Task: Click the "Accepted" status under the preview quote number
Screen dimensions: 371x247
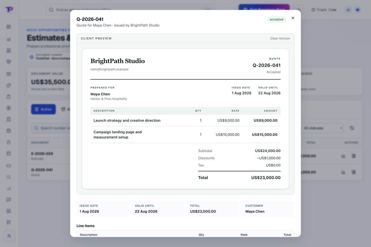Action: [274, 72]
